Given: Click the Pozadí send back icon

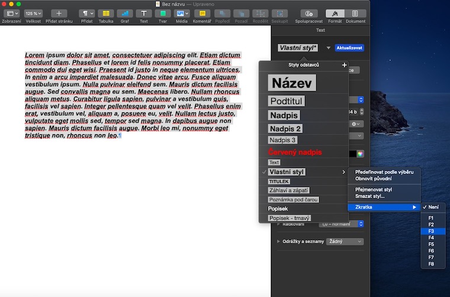Looking at the screenshot, I should click(x=242, y=14).
